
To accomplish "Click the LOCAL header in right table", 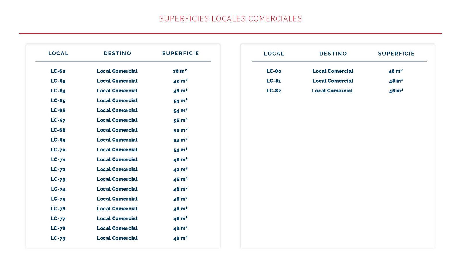I will (274, 54).
